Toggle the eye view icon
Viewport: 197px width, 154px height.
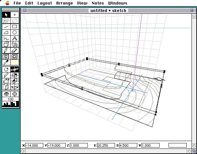click(6, 93)
